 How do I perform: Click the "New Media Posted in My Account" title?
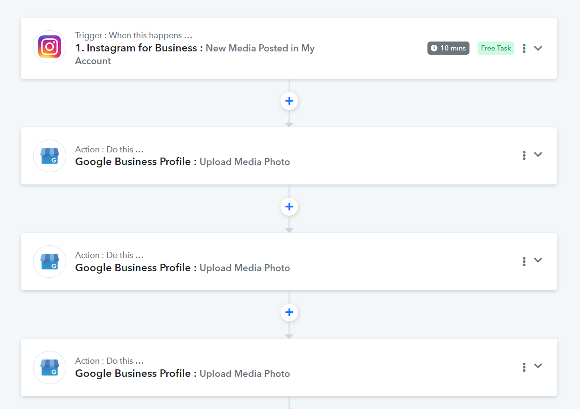[195, 54]
